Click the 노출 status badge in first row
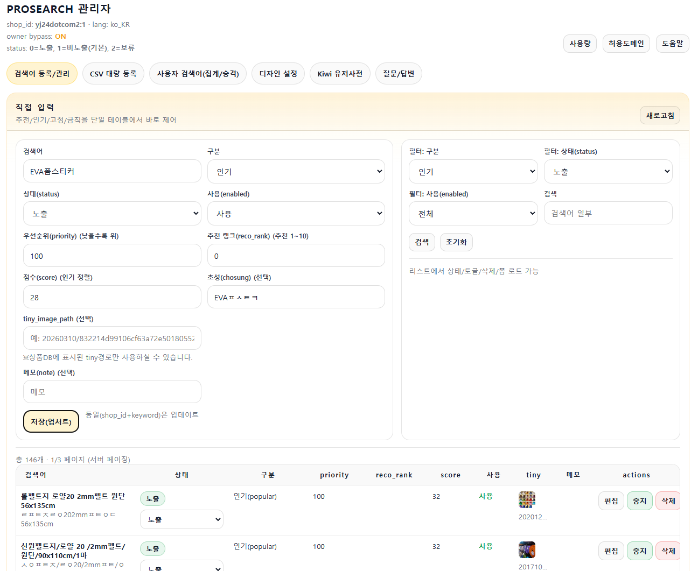698x571 pixels. (152, 499)
